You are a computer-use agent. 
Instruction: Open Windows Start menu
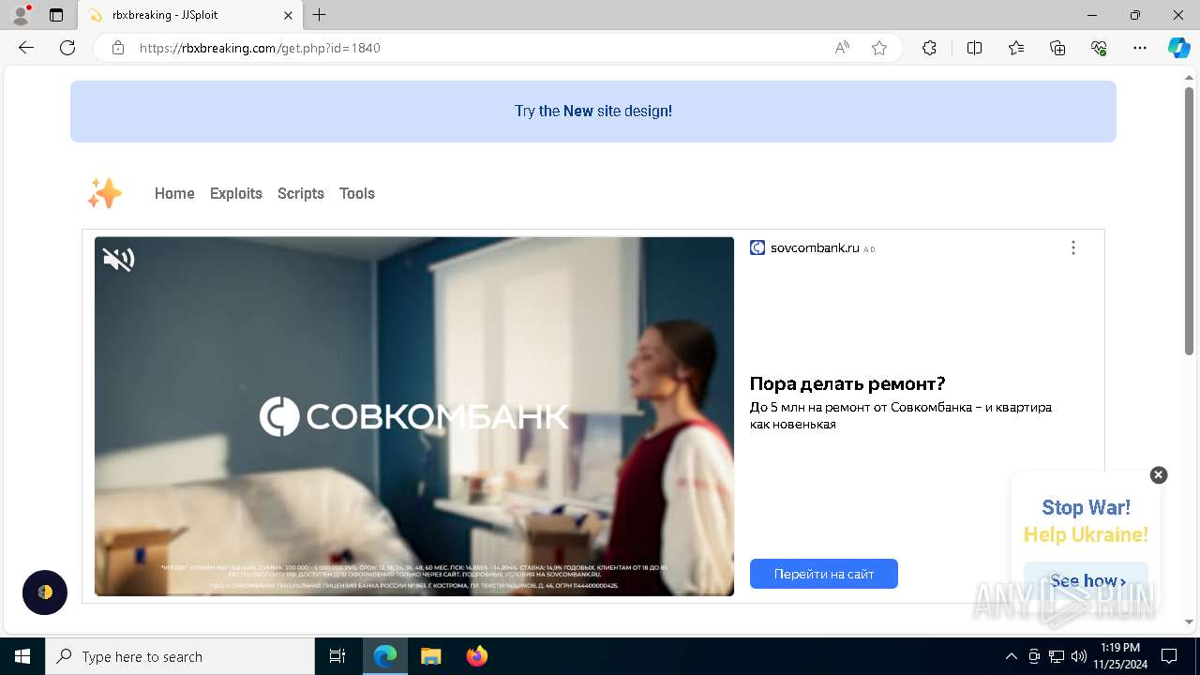(x=22, y=656)
